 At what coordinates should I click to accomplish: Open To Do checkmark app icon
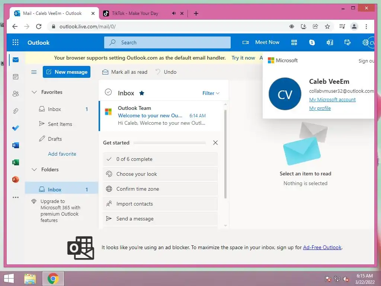16,128
